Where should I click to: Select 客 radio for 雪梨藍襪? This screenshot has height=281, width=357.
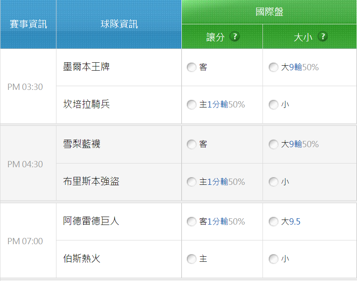pyautogui.click(x=191, y=144)
